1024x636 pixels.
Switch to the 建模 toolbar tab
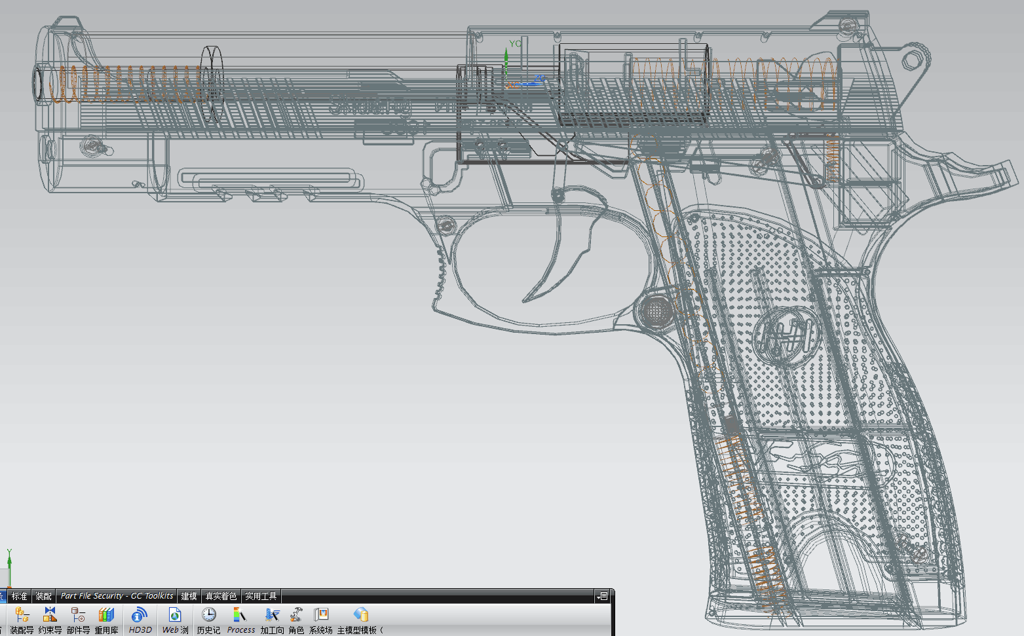click(189, 596)
